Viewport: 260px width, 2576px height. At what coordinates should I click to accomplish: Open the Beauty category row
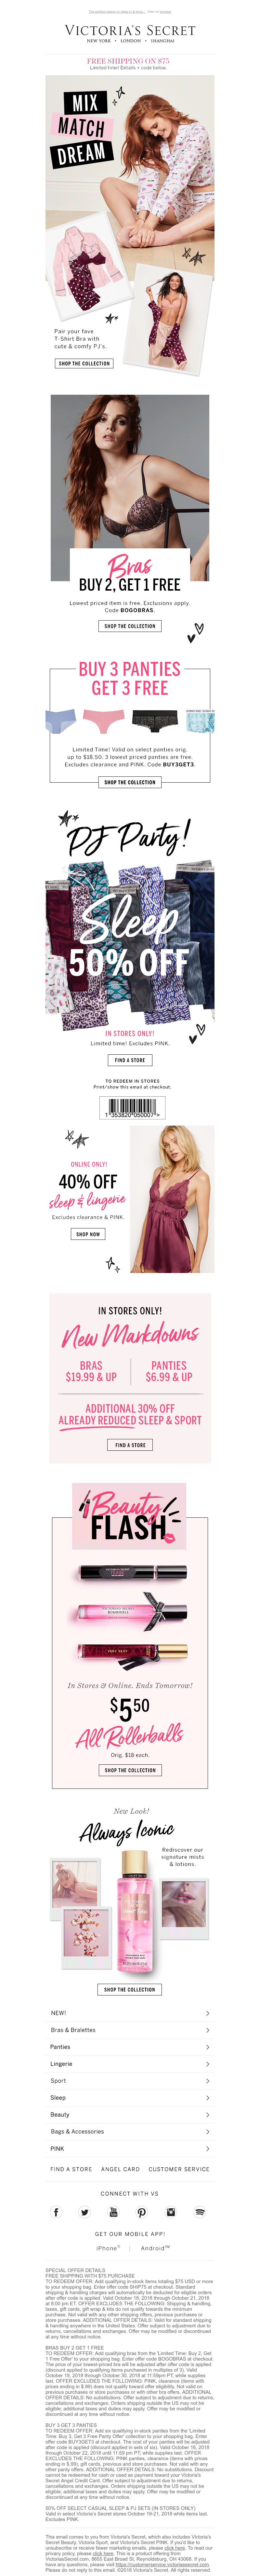tap(130, 2114)
